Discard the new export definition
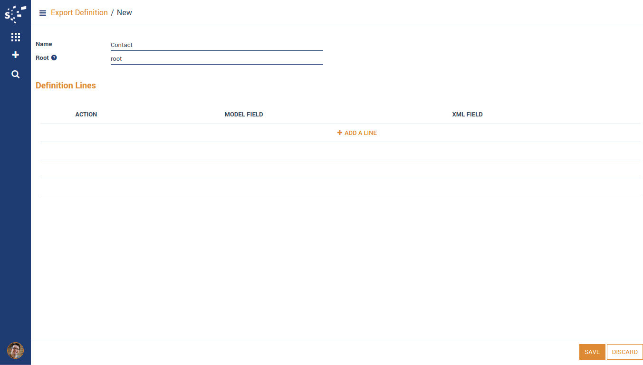The width and height of the screenshot is (643, 365). [624, 352]
